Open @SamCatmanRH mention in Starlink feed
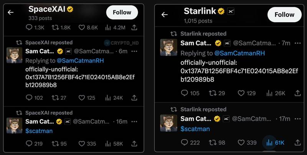Screen dimensions: 307x155 [x=239, y=53]
